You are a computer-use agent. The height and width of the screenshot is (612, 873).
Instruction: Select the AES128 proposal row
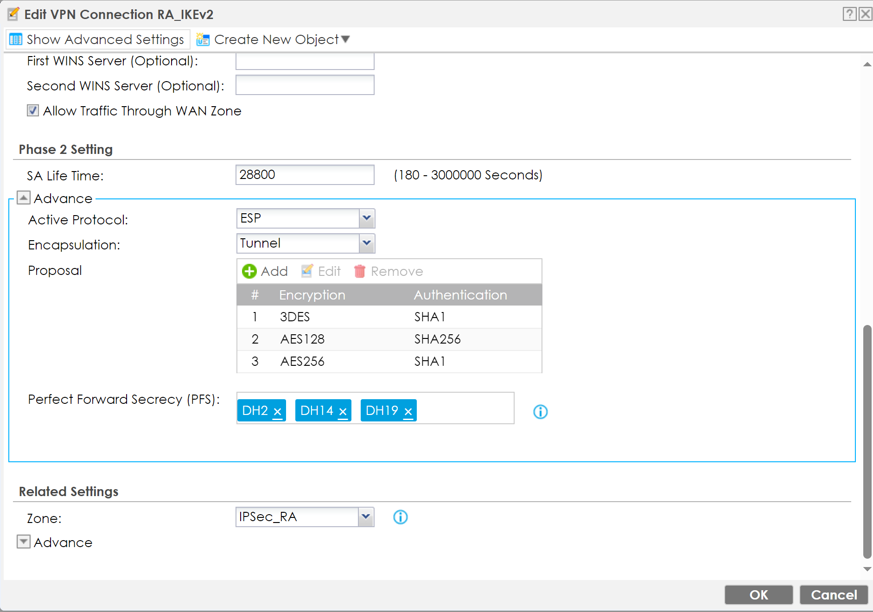pos(389,339)
